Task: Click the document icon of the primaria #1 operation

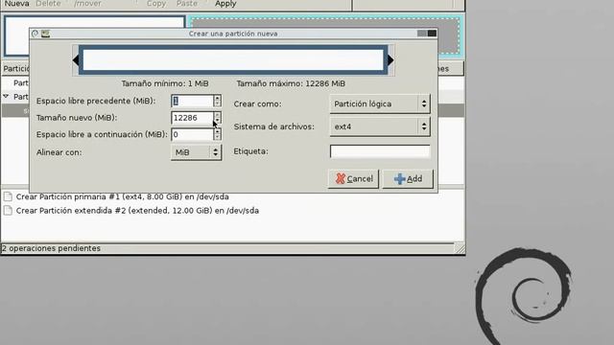Action: pos(8,196)
